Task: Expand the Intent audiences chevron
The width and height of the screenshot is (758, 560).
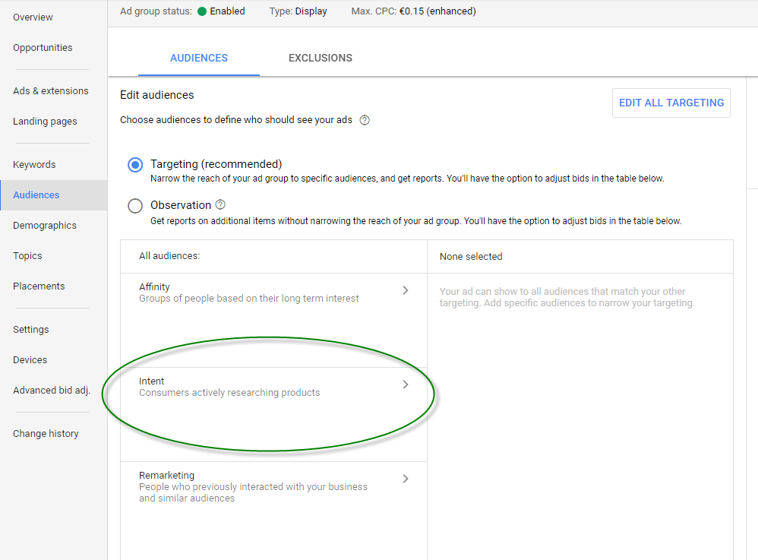Action: point(406,384)
